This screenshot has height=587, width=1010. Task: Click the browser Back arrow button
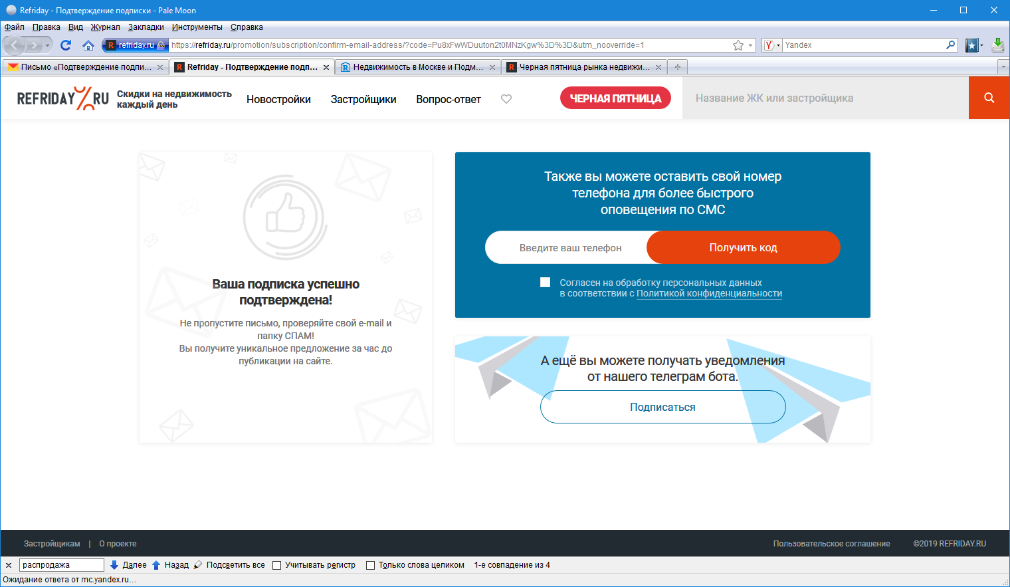tap(15, 45)
